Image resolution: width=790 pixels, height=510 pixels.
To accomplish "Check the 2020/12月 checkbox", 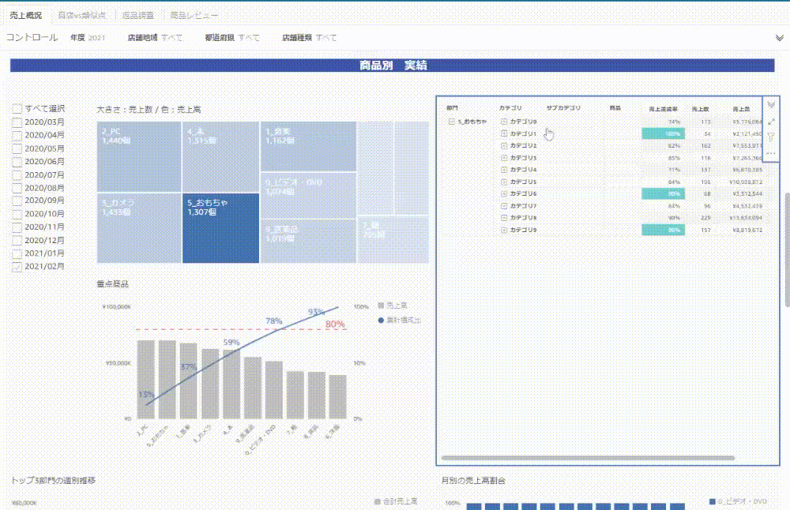I will [17, 240].
